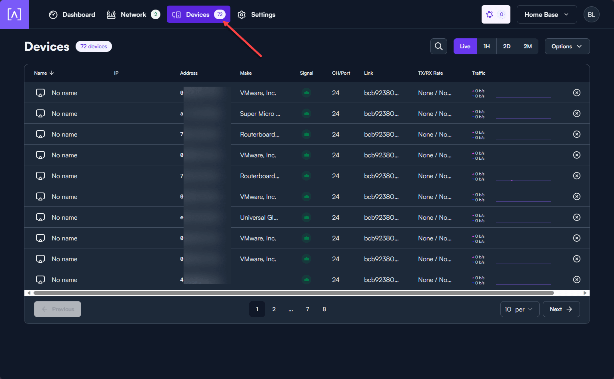Click the Signal column header
The width and height of the screenshot is (614, 379).
[x=307, y=73]
